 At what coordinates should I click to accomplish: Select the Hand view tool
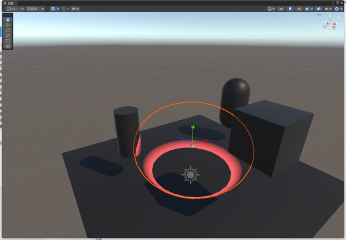[x=8, y=19]
